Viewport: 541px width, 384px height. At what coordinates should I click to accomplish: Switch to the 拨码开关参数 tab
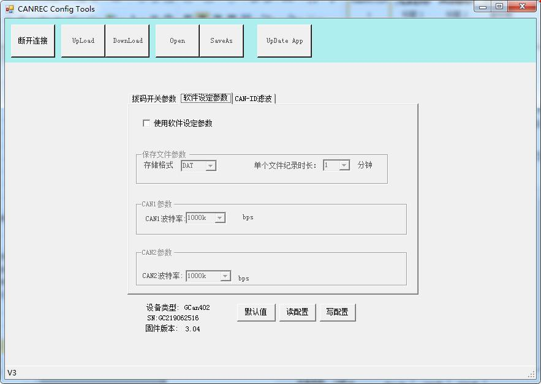tap(154, 99)
